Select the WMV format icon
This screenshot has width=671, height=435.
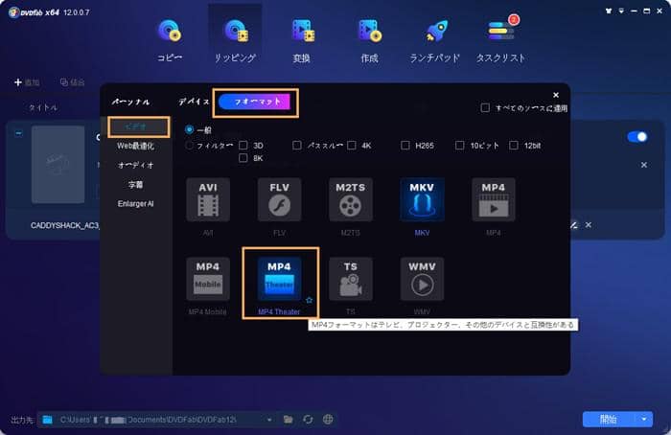pyautogui.click(x=422, y=279)
